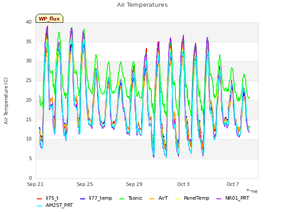Click the 10 y-axis tick label
285x214 pixels.
click(x=28, y=139)
